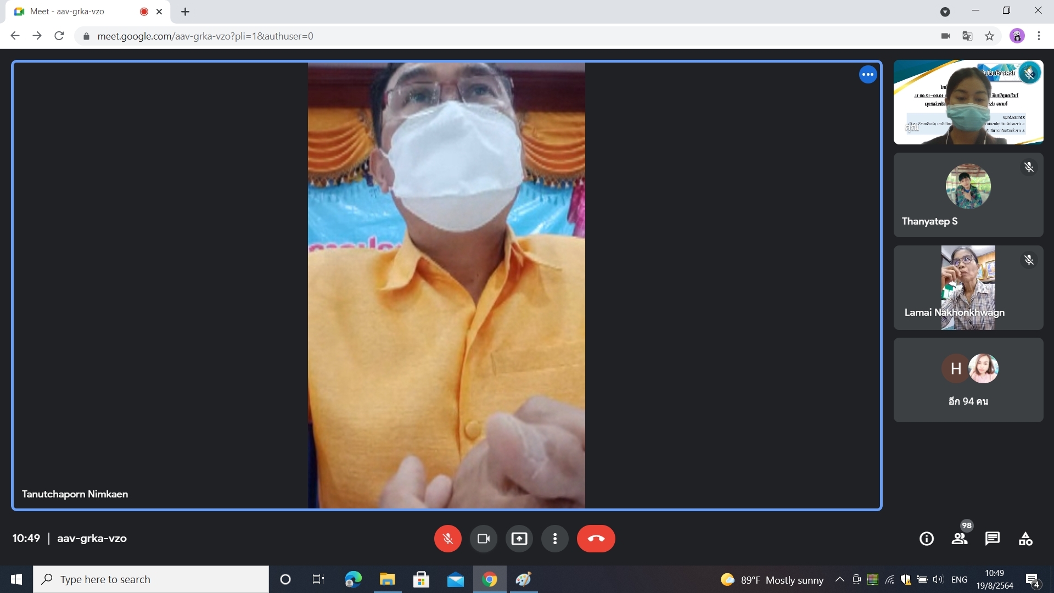Click the camera permission icon in the address bar
Image resolution: width=1054 pixels, height=593 pixels.
[945, 36]
